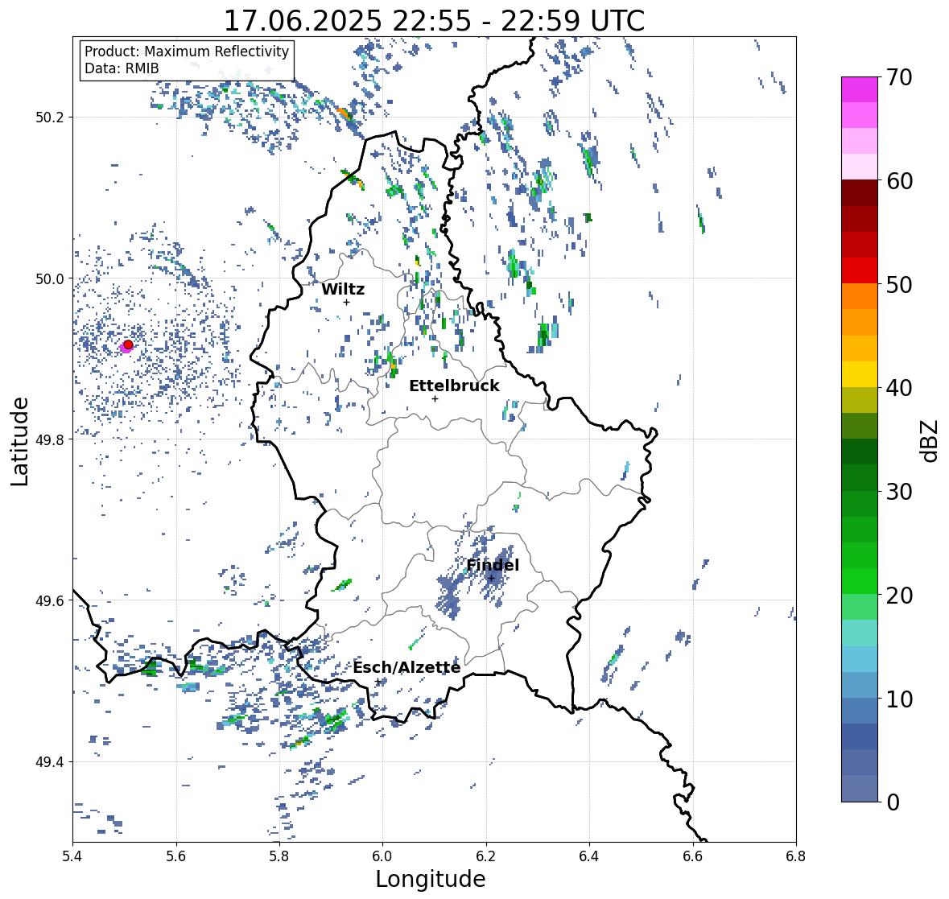Click latitude tick label 49.4
Screen dimensions: 949x899
[50, 762]
